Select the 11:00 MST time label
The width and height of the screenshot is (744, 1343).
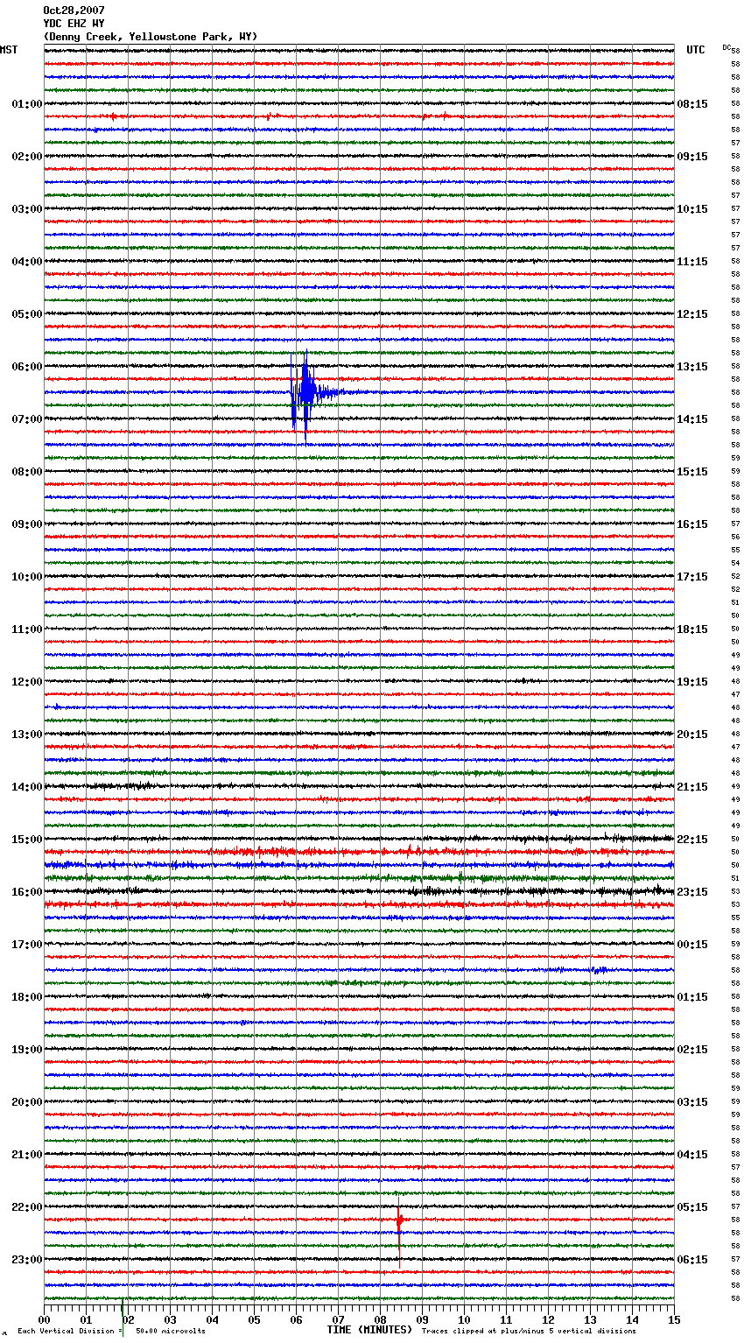(26, 629)
